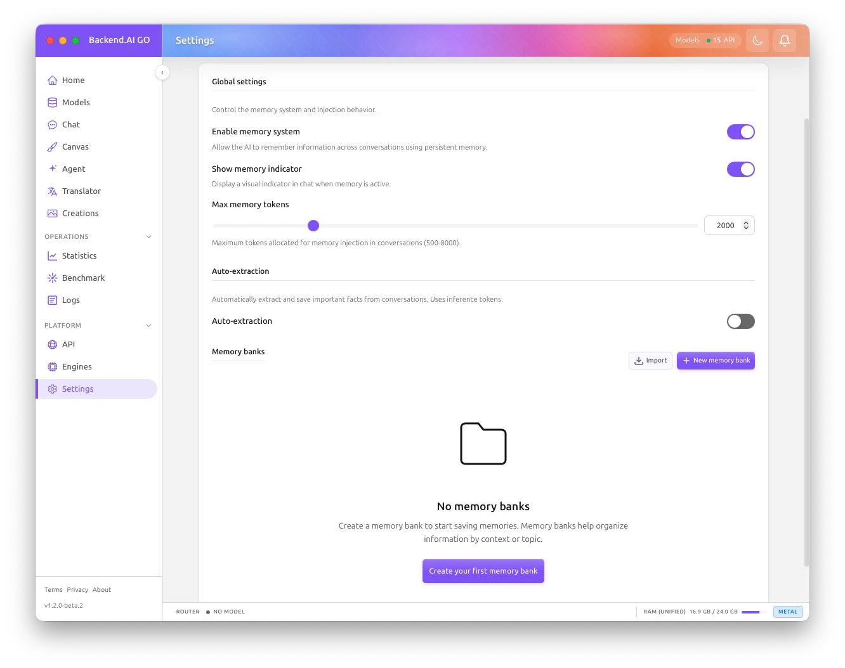845x668 pixels.
Task: Open the Engines panel
Action: pyautogui.click(x=77, y=366)
